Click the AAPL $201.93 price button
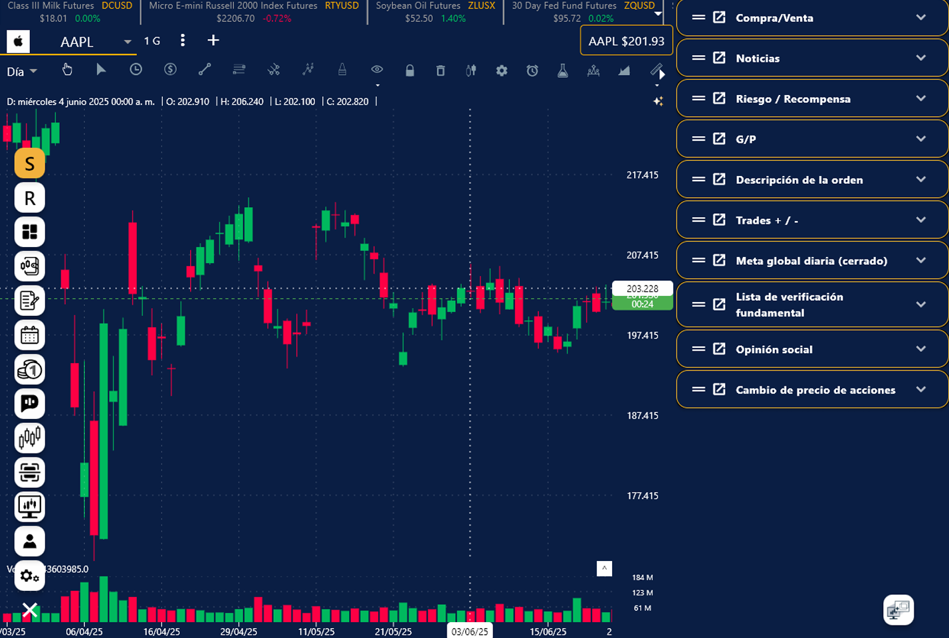 pos(626,41)
